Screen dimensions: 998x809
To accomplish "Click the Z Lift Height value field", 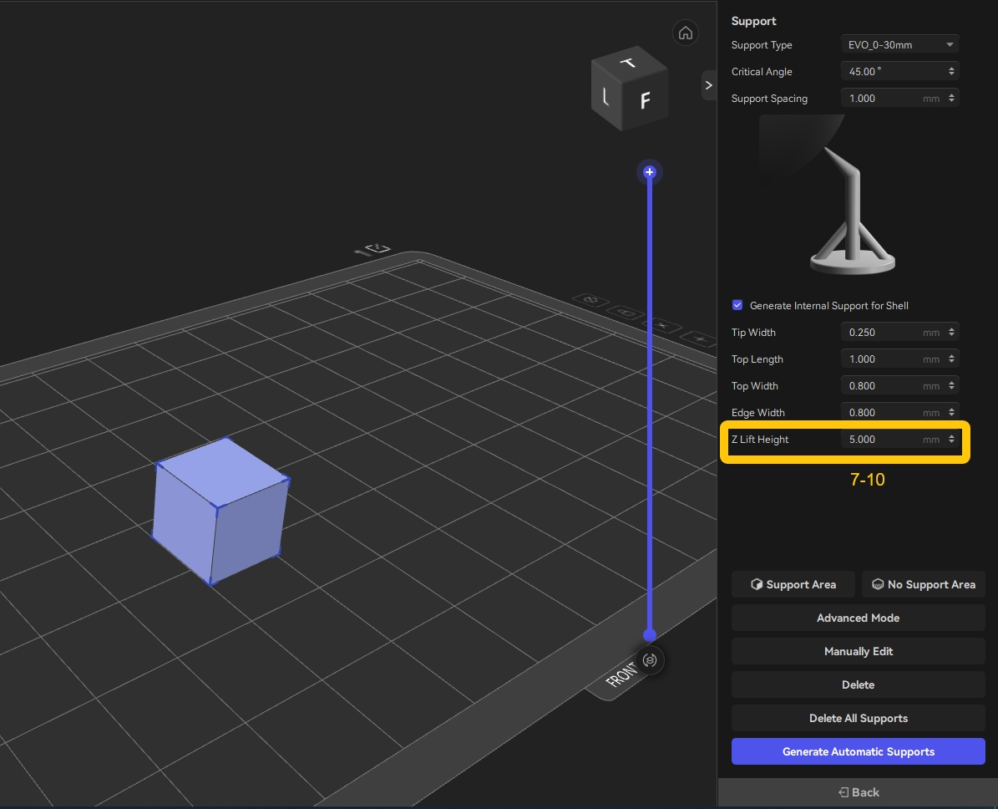I will click(x=899, y=439).
